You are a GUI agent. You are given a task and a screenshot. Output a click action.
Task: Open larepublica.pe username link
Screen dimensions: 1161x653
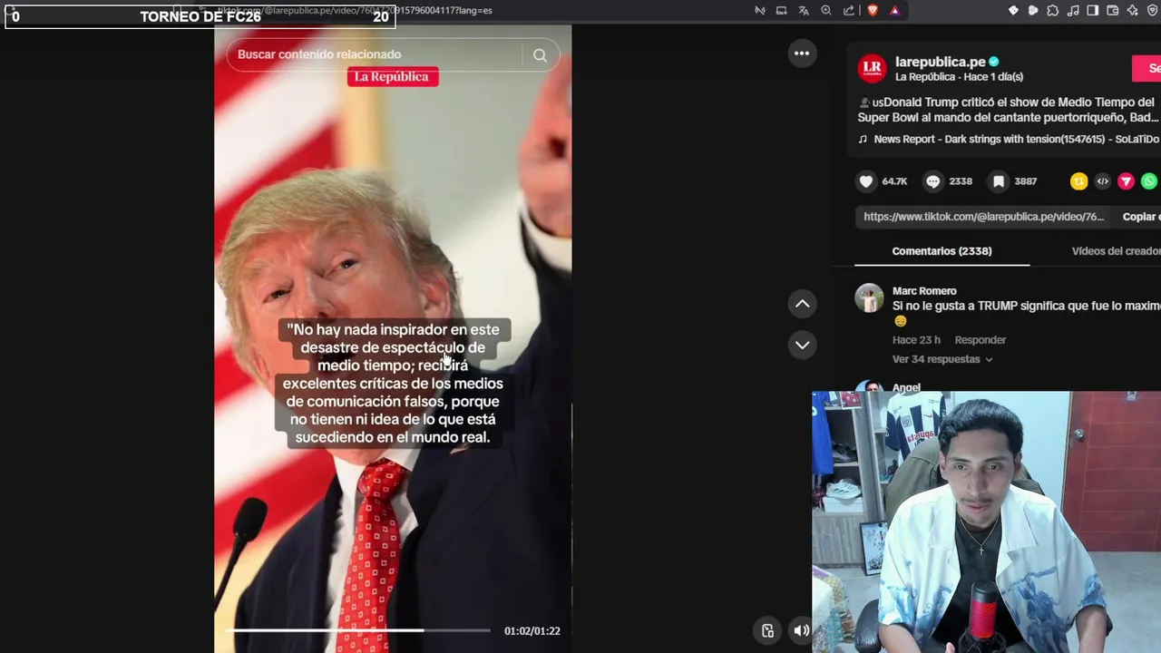coord(940,62)
